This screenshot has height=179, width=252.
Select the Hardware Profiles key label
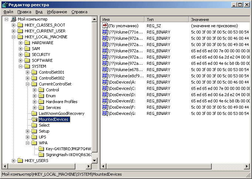point(62,102)
